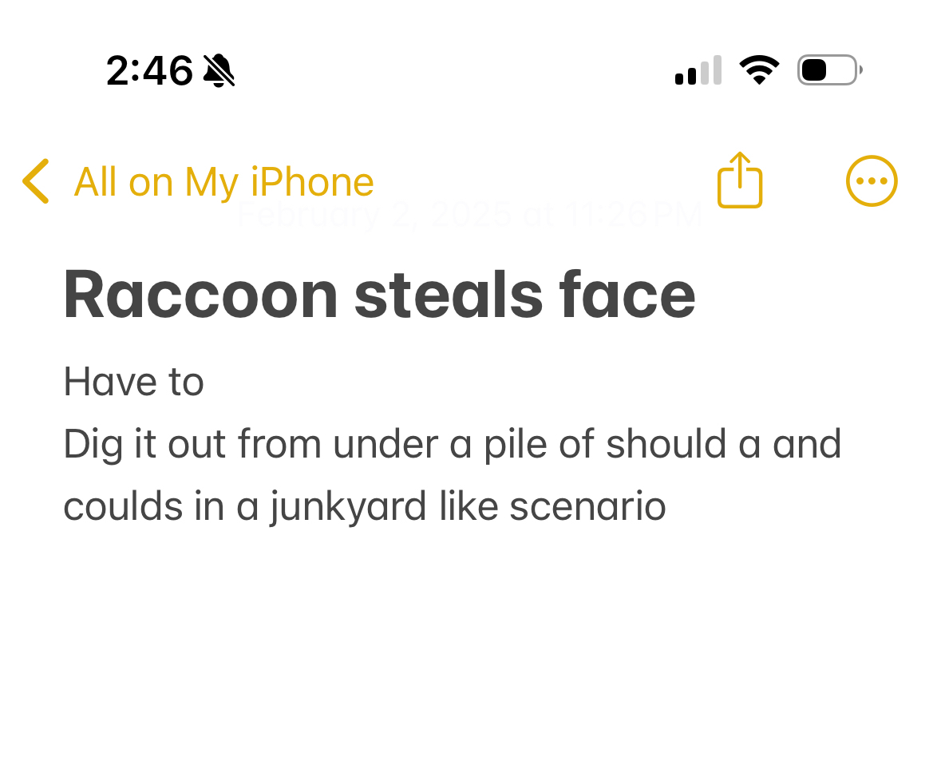The height and width of the screenshot is (781, 941).
Task: Tap the faint February 2, 2025 timestamp
Action: (x=469, y=215)
